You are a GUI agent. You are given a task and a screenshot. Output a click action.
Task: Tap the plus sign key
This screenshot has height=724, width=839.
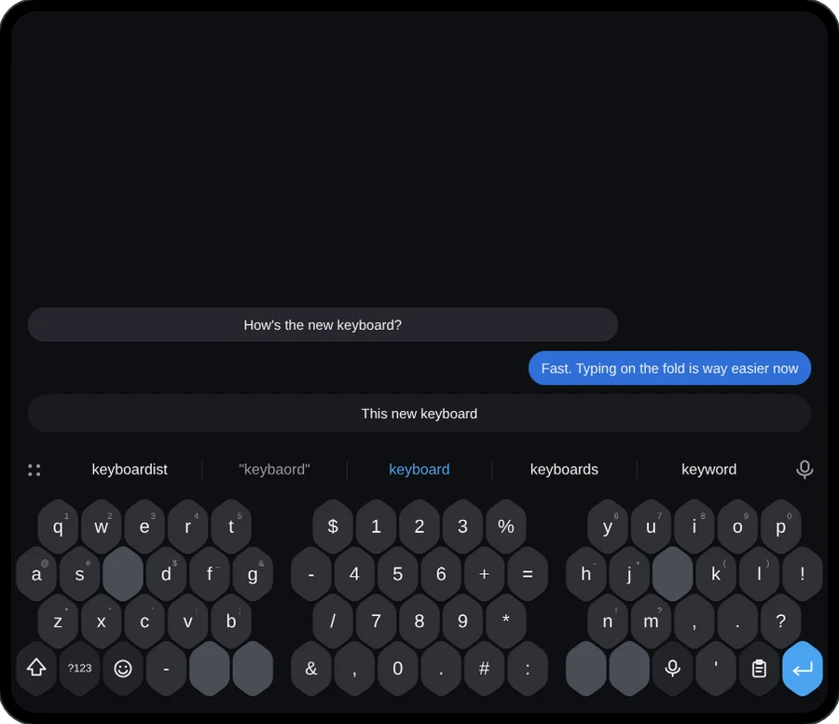tap(484, 574)
